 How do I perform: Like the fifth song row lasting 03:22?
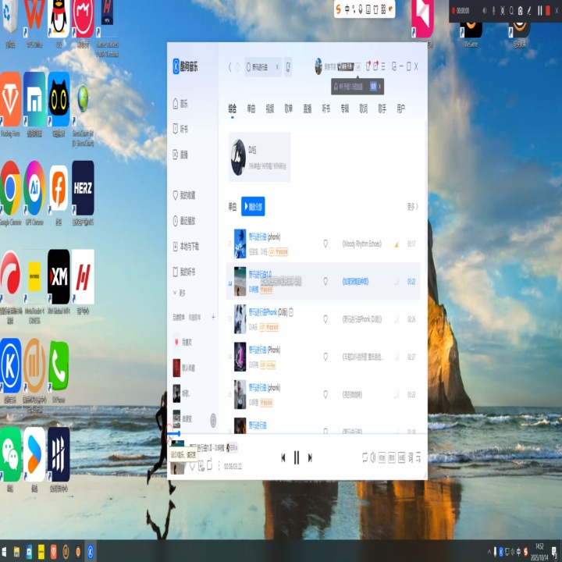point(325,395)
